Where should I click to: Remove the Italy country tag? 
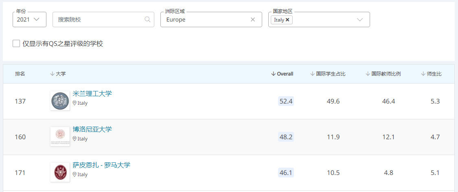(287, 20)
